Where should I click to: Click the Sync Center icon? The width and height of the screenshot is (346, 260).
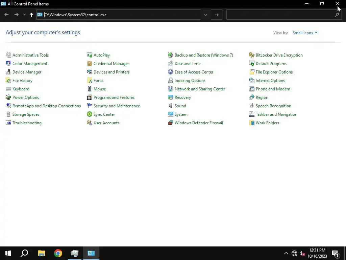89,114
